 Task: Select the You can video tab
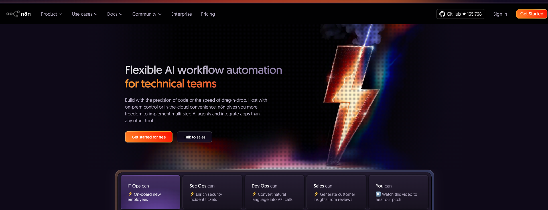click(398, 192)
